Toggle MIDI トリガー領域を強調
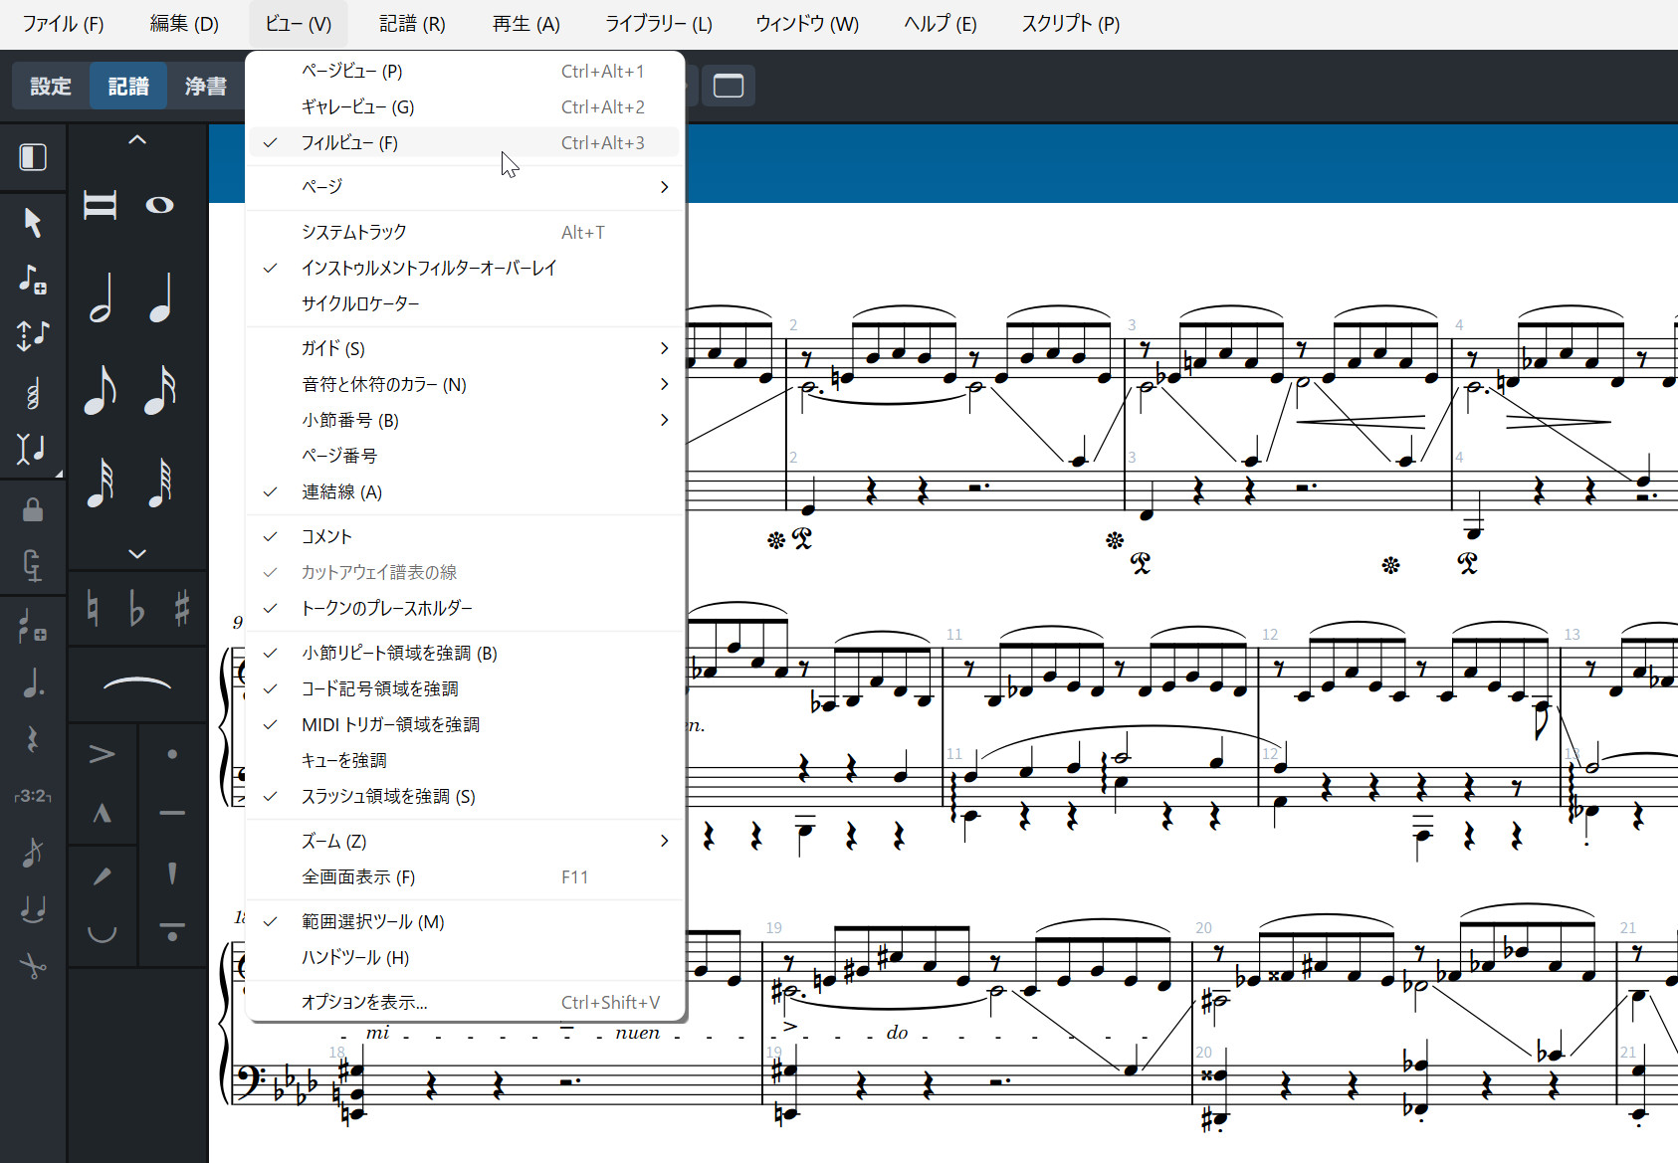This screenshot has width=1678, height=1163. (x=465, y=725)
